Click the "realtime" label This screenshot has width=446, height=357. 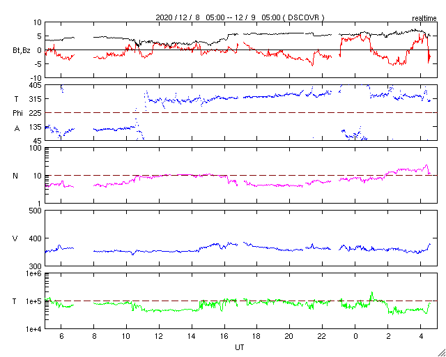point(424,19)
